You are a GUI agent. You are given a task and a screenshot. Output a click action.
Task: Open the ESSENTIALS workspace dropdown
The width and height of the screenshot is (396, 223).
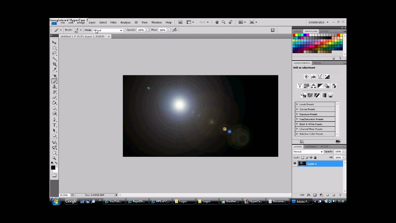(318, 22)
